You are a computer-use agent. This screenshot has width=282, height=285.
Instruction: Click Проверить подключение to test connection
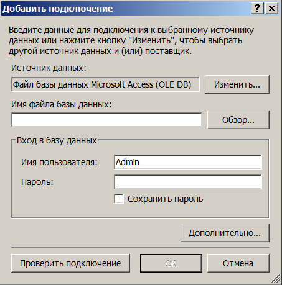[70, 263]
